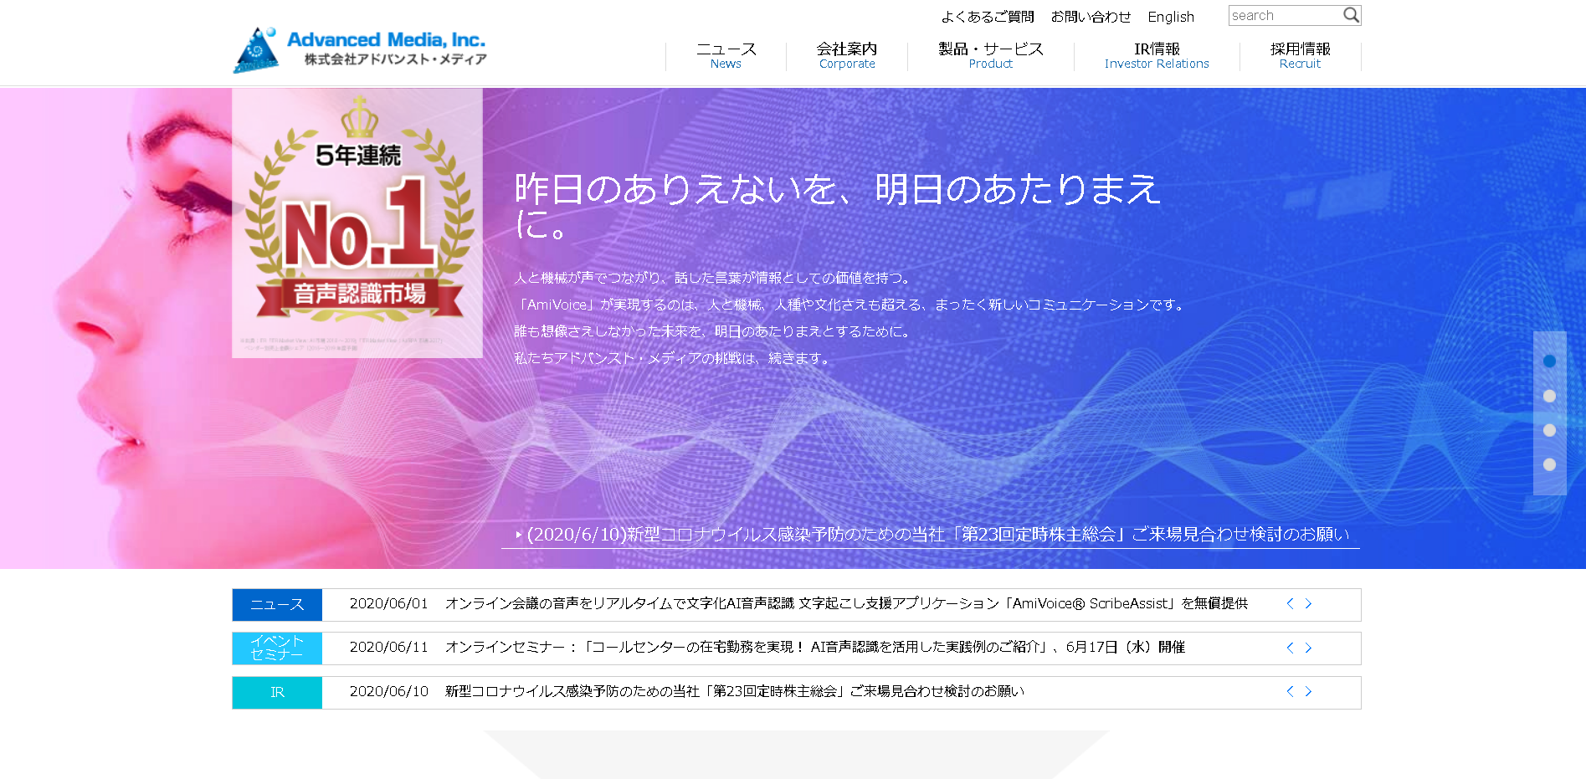Select the second carousel navigation dot
Screen dimensions: 1586x779
pos(1548,394)
